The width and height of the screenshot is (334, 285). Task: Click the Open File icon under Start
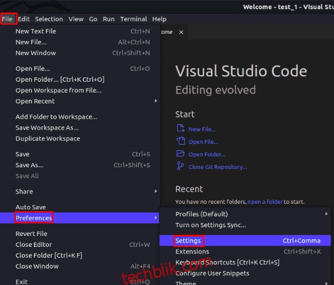181,141
